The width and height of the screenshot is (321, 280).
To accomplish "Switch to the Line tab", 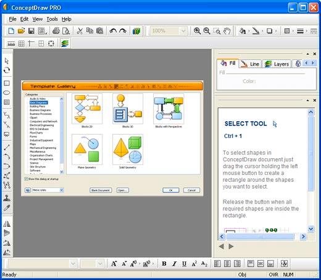I will (250, 64).
